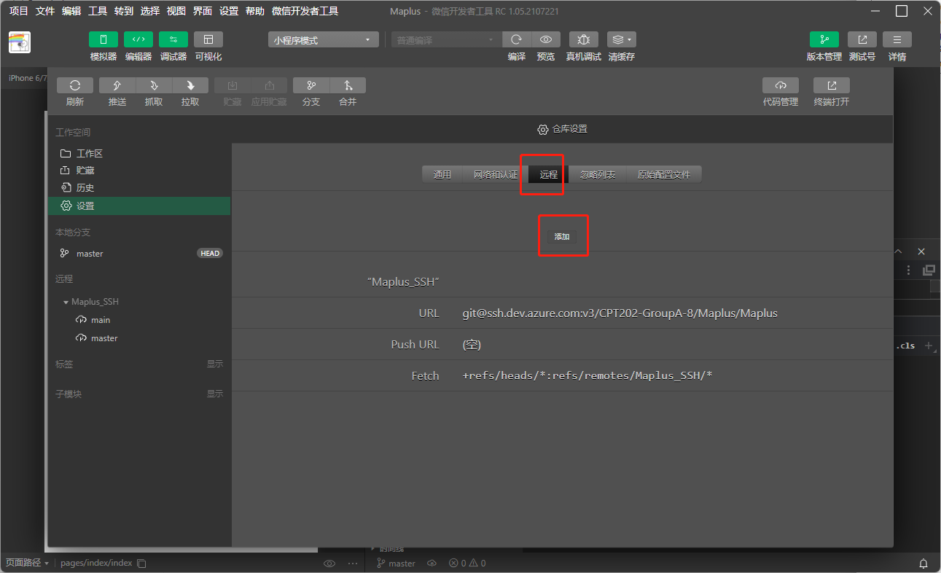Open the 编辑 menu
This screenshot has height=573, width=941.
click(x=71, y=11)
